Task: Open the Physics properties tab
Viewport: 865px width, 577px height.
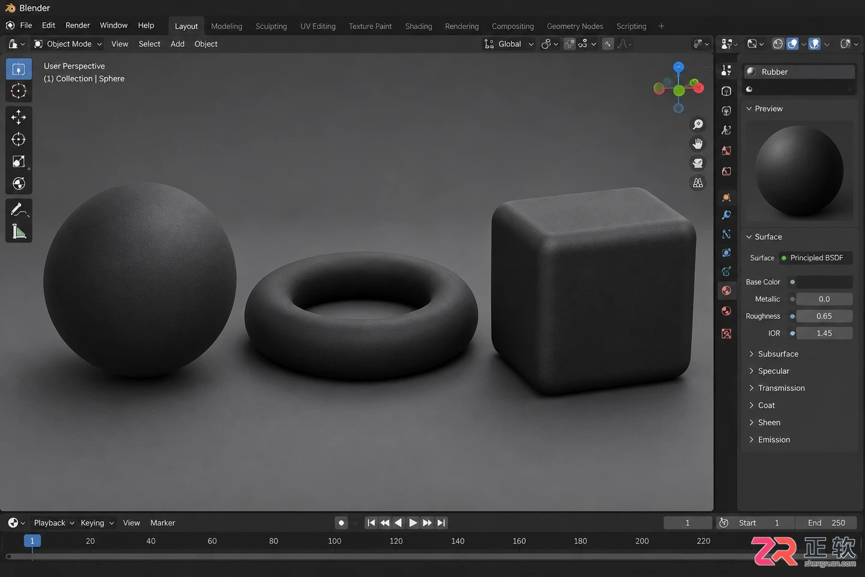Action: [x=727, y=253]
